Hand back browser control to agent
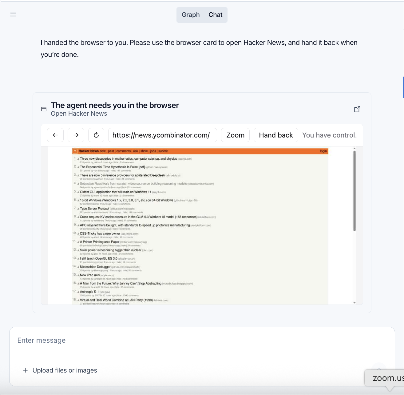 click(276, 135)
